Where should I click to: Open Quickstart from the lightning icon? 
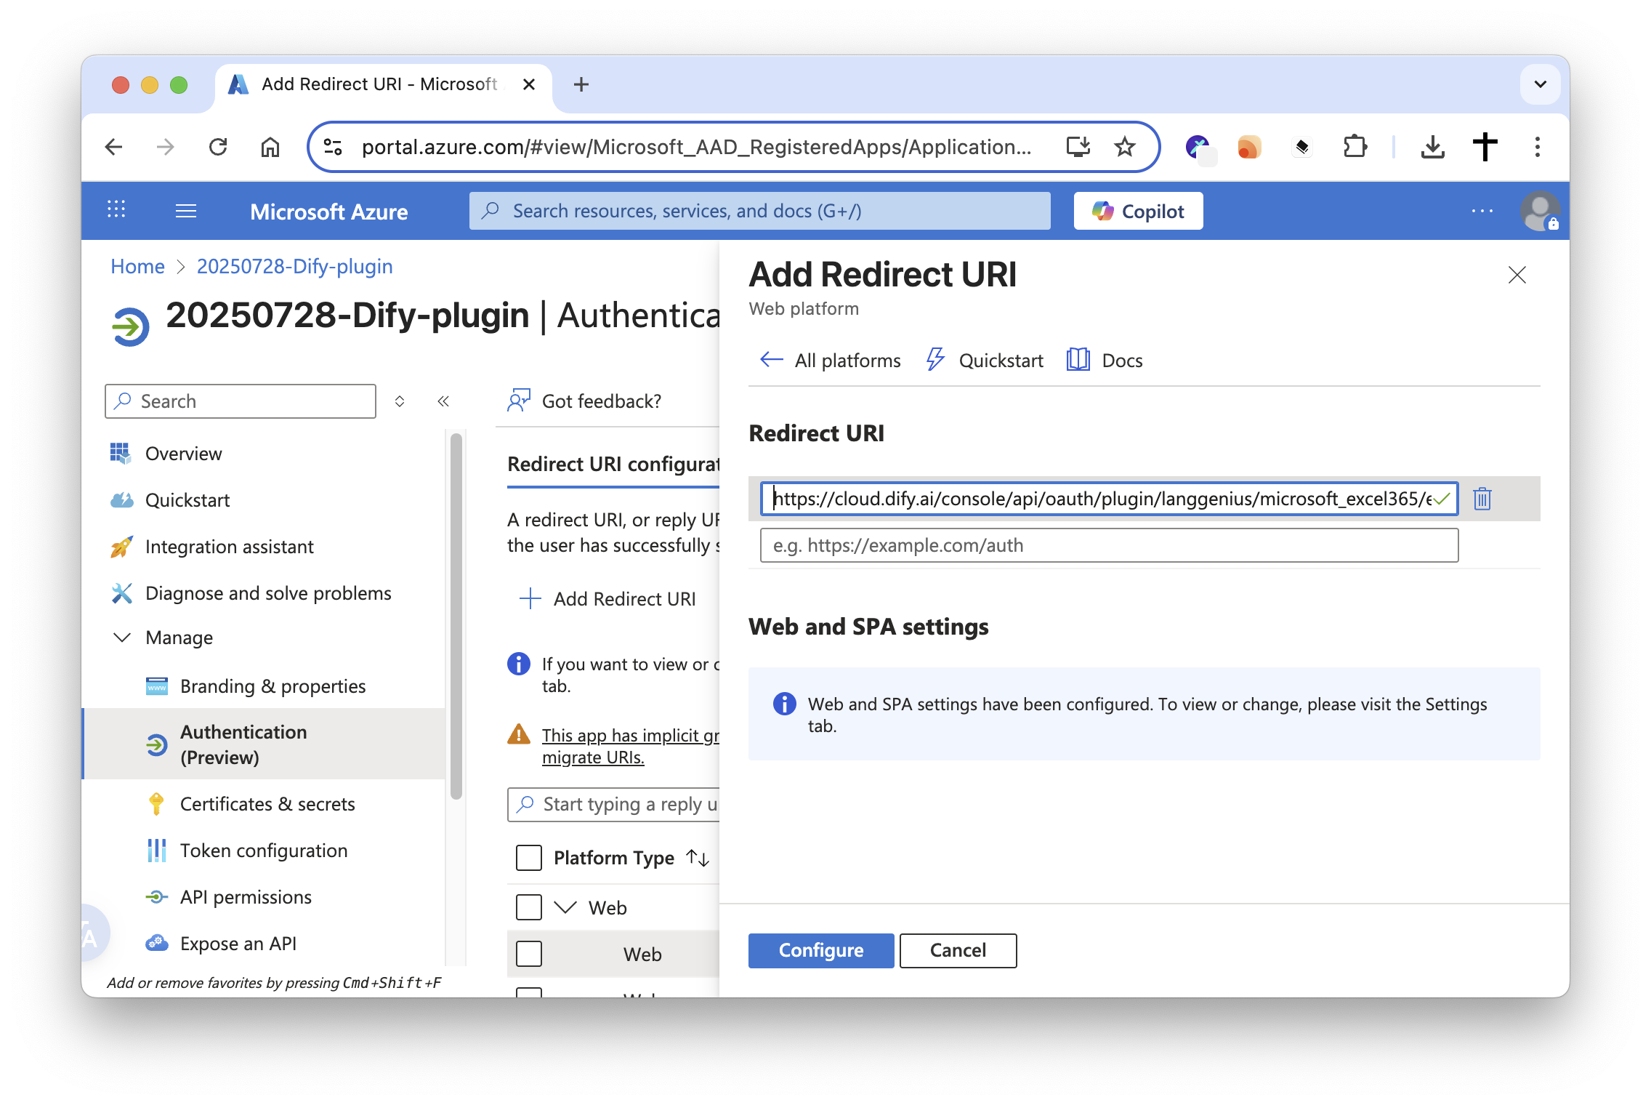click(x=935, y=360)
